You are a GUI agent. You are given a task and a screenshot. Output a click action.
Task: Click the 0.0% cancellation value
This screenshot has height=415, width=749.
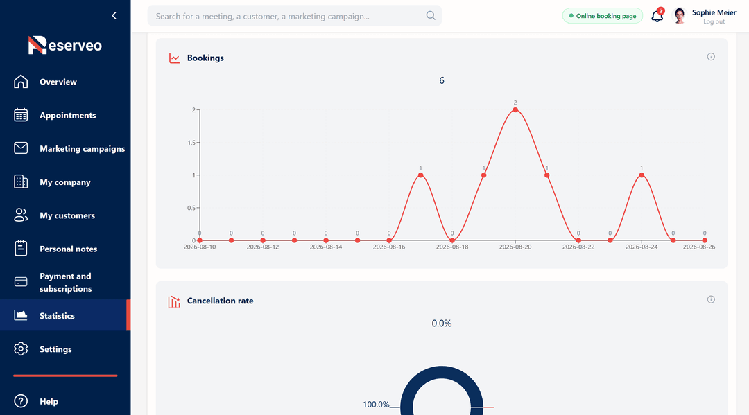tap(441, 324)
